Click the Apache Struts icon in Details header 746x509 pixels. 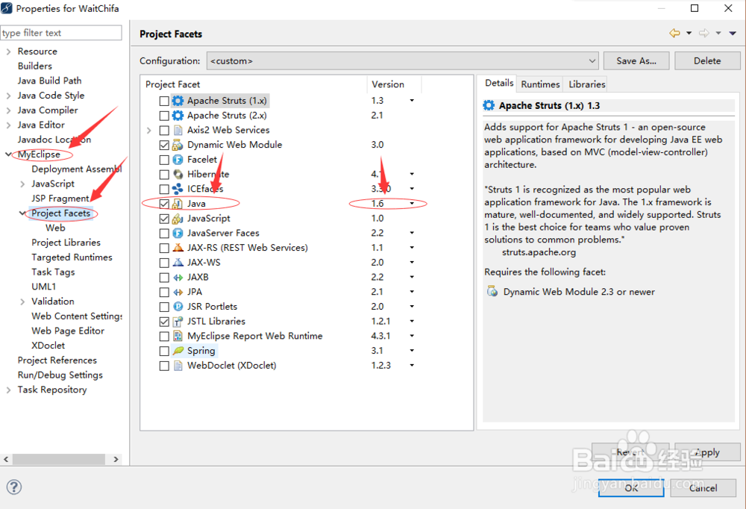coord(489,105)
